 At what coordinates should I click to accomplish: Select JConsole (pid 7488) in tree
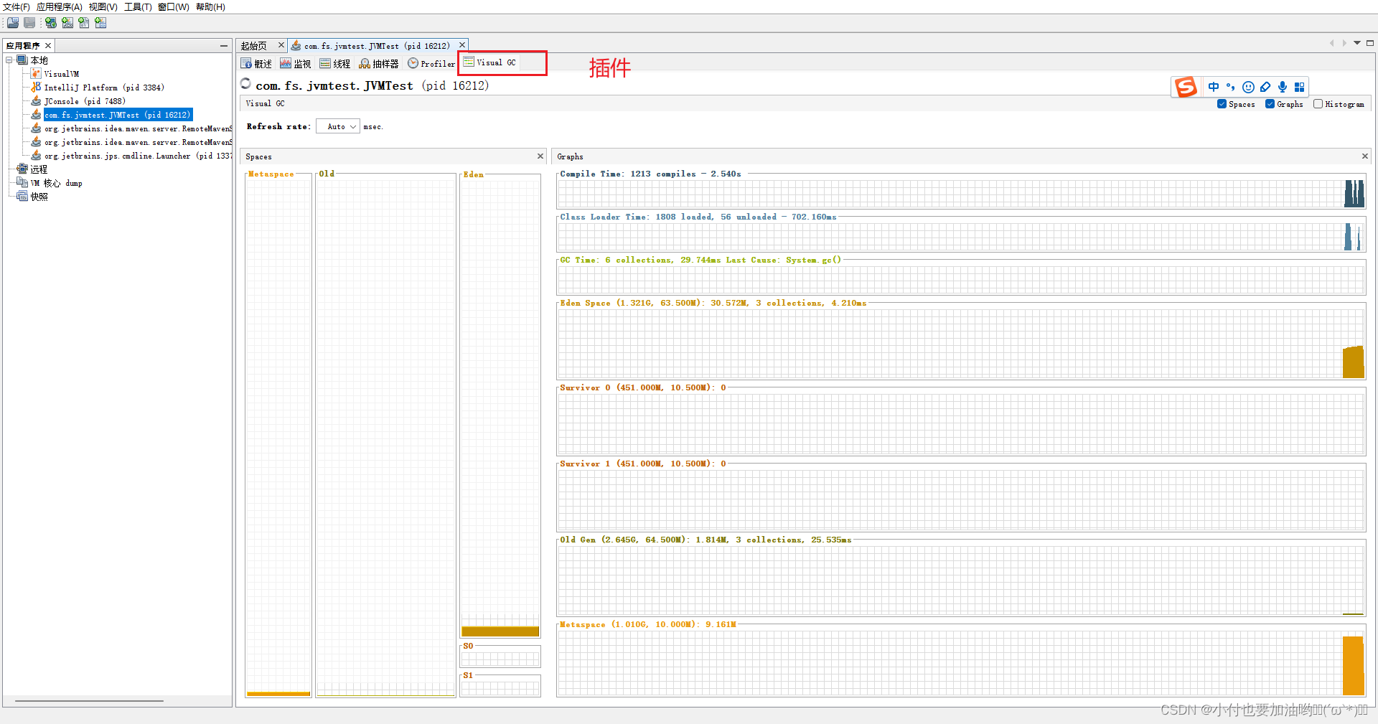pyautogui.click(x=85, y=101)
